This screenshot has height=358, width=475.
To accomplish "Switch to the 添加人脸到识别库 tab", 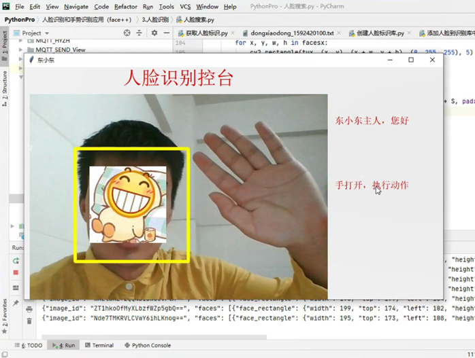I will pos(447,33).
